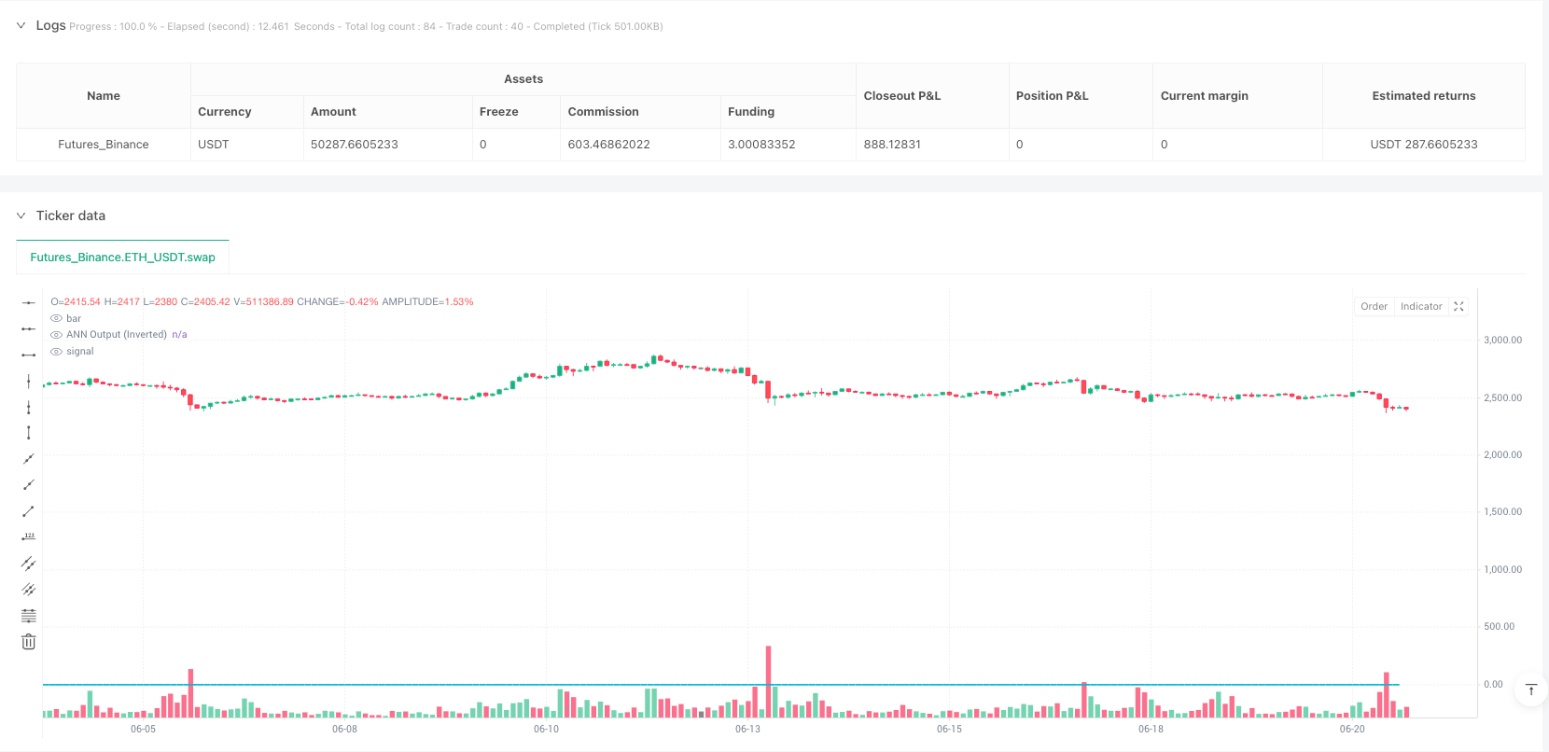This screenshot has height=752, width=1549.
Task: Toggle visibility eye for bar indicator
Action: pos(57,318)
